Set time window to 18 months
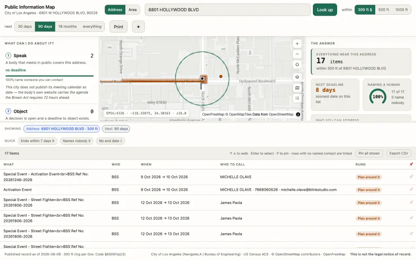416x260 pixels. pos(68,26)
